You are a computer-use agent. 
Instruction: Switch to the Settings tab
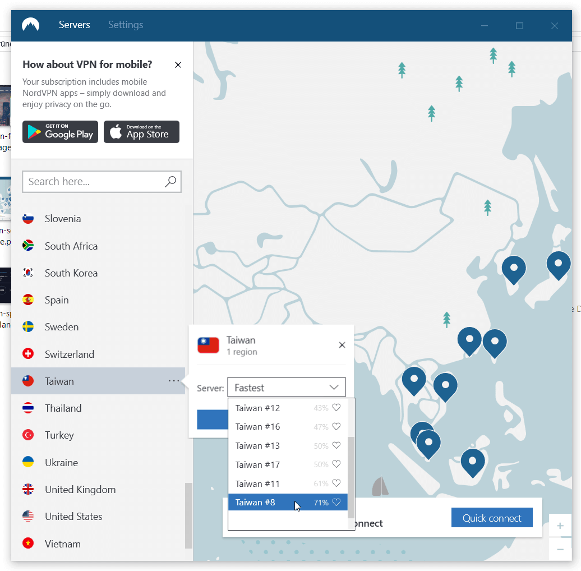pyautogui.click(x=126, y=25)
